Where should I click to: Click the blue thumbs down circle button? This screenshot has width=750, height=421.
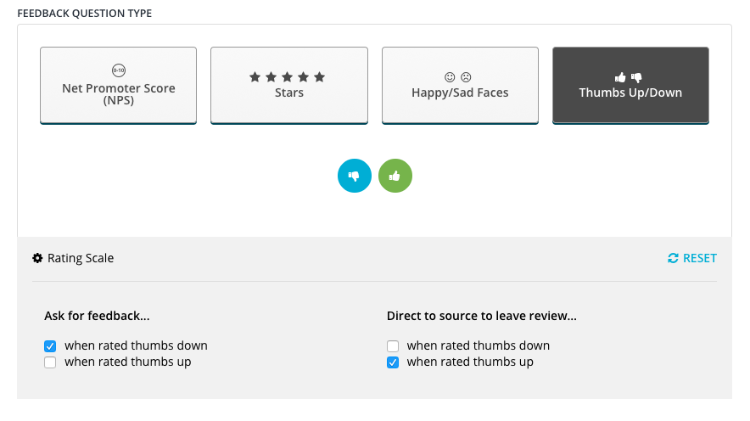click(355, 176)
